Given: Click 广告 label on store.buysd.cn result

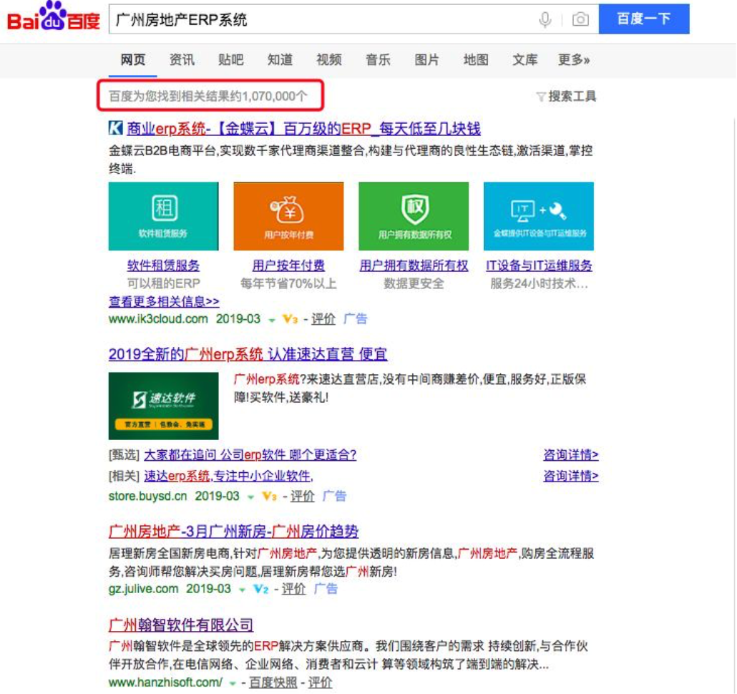Looking at the screenshot, I should [x=335, y=497].
